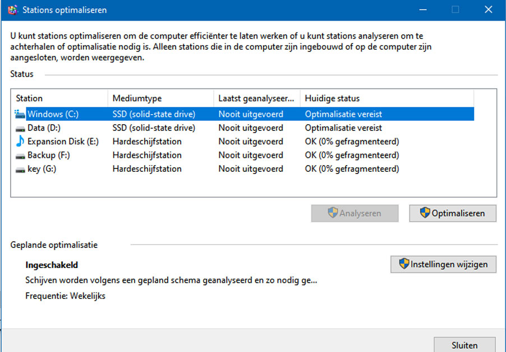Open Instellingen wijzigen for scheduled optimization
Screen dimensions: 506x352
[443, 264]
